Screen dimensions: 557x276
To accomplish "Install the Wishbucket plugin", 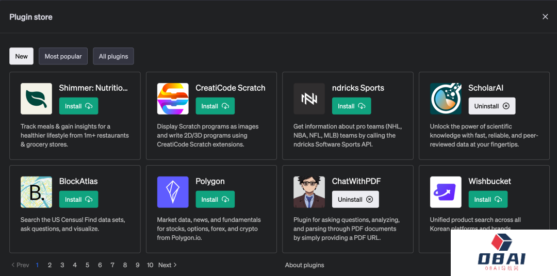I will (488, 200).
